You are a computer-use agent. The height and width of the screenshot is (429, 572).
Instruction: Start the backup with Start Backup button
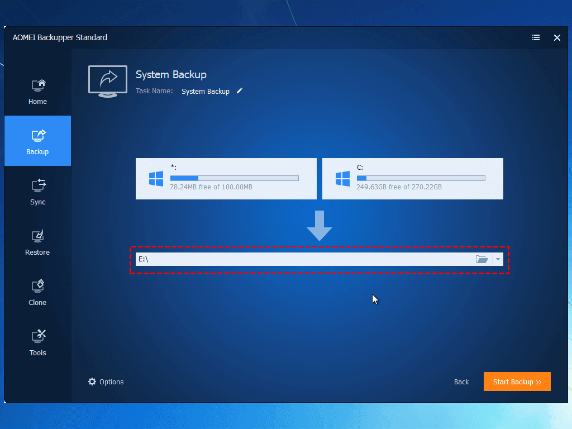click(517, 382)
